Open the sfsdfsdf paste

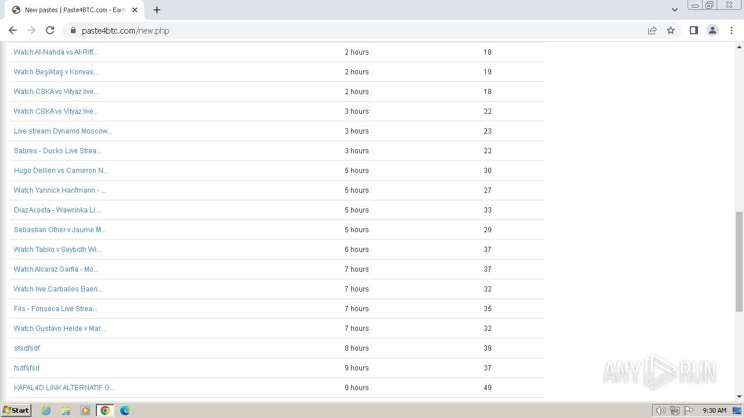[27, 348]
